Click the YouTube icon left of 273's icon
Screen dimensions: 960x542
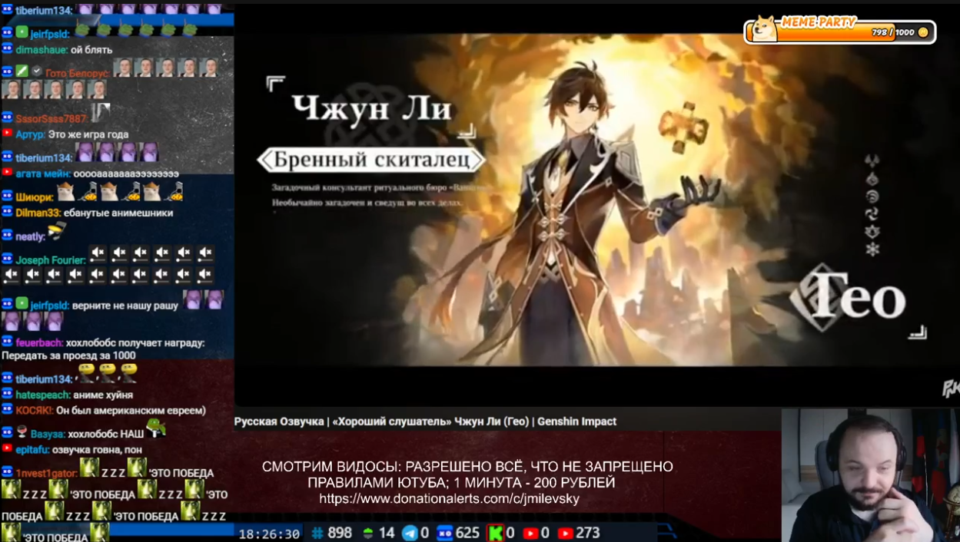click(530, 533)
